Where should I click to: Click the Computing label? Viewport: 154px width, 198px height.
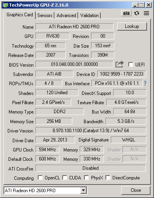pyautogui.click(x=24, y=178)
